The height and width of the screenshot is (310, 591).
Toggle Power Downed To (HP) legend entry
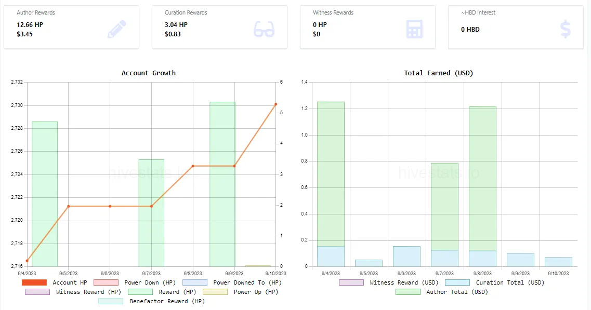[x=232, y=282]
